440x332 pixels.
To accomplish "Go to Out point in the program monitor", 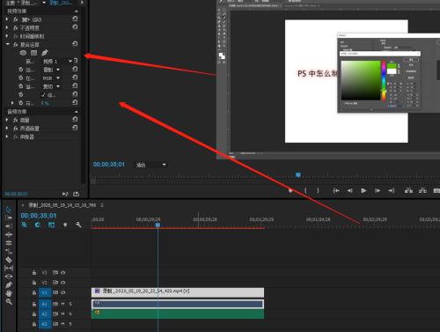I will [x=392, y=191].
